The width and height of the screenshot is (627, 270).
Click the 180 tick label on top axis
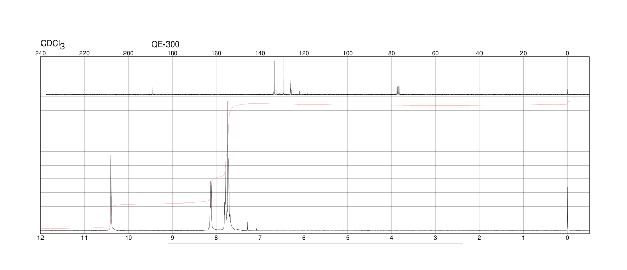tap(172, 53)
